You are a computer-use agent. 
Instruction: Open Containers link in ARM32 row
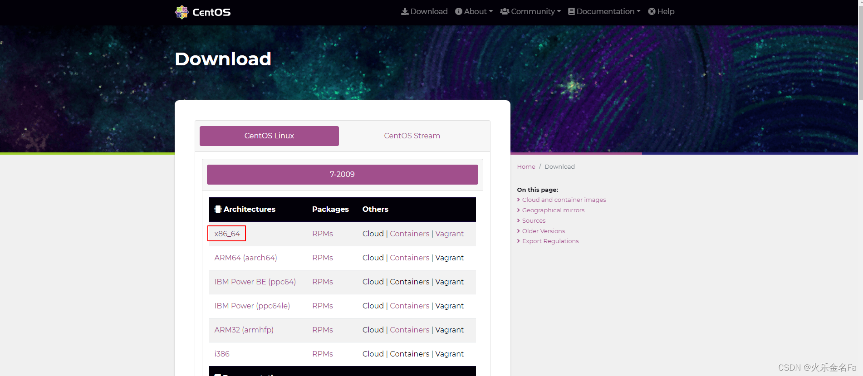pos(409,330)
